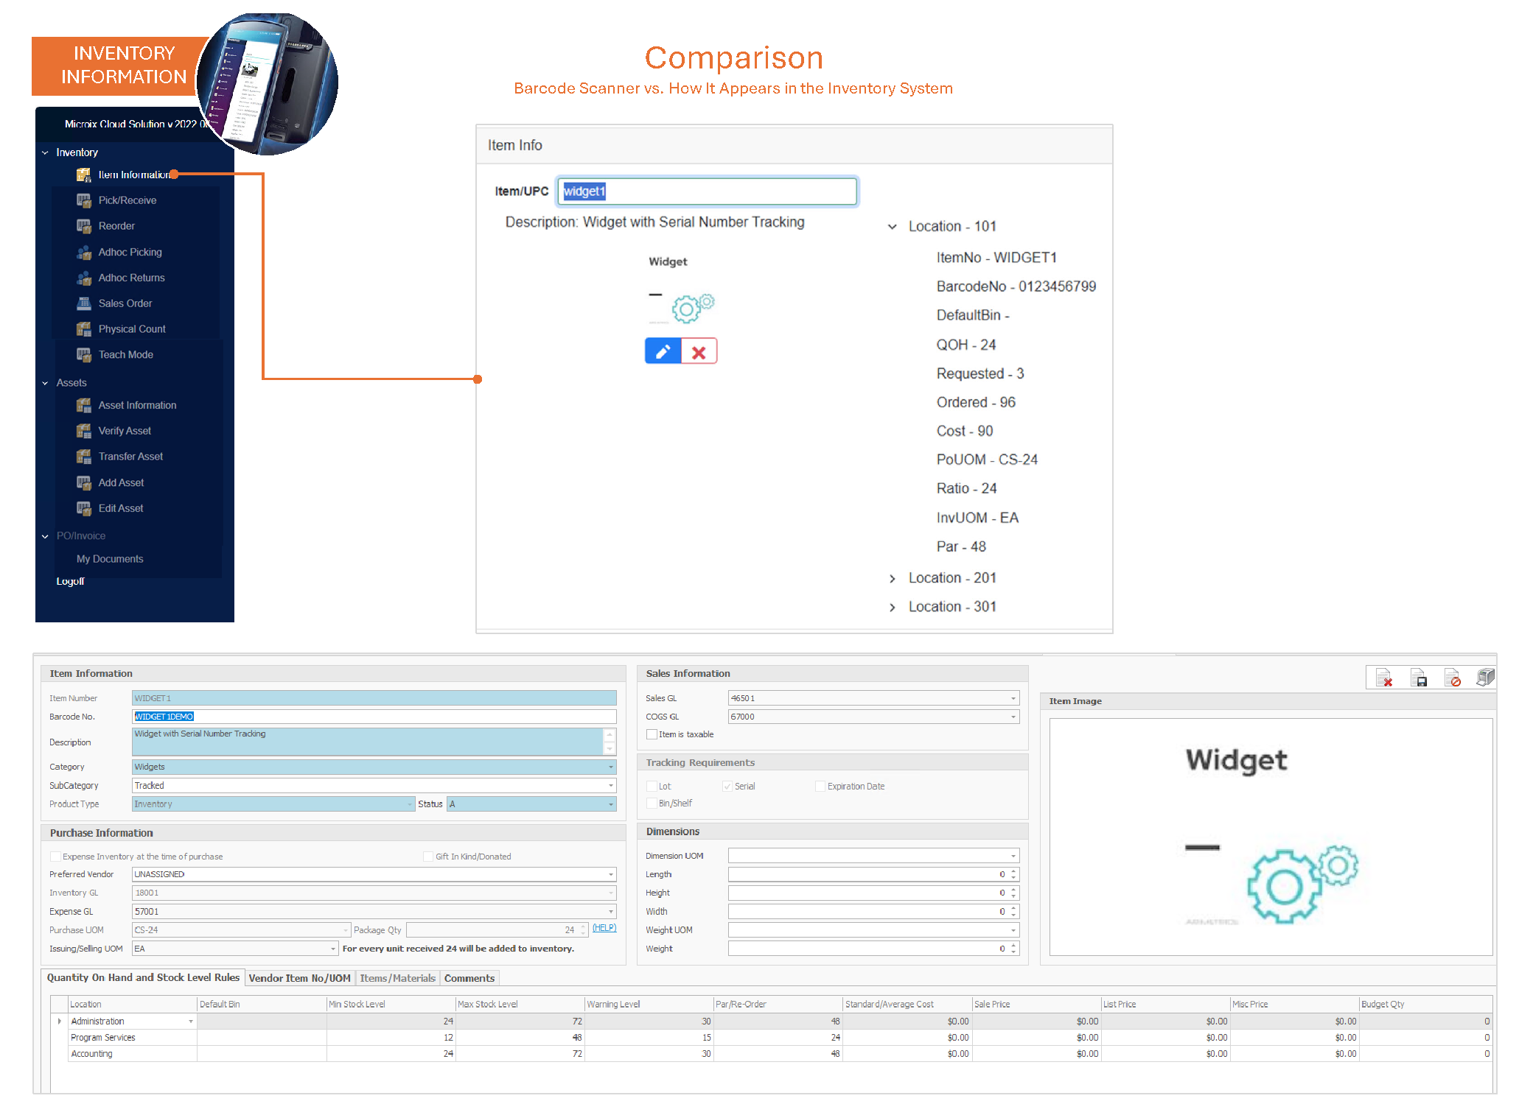Click the save document floppy icon

(x=1418, y=678)
